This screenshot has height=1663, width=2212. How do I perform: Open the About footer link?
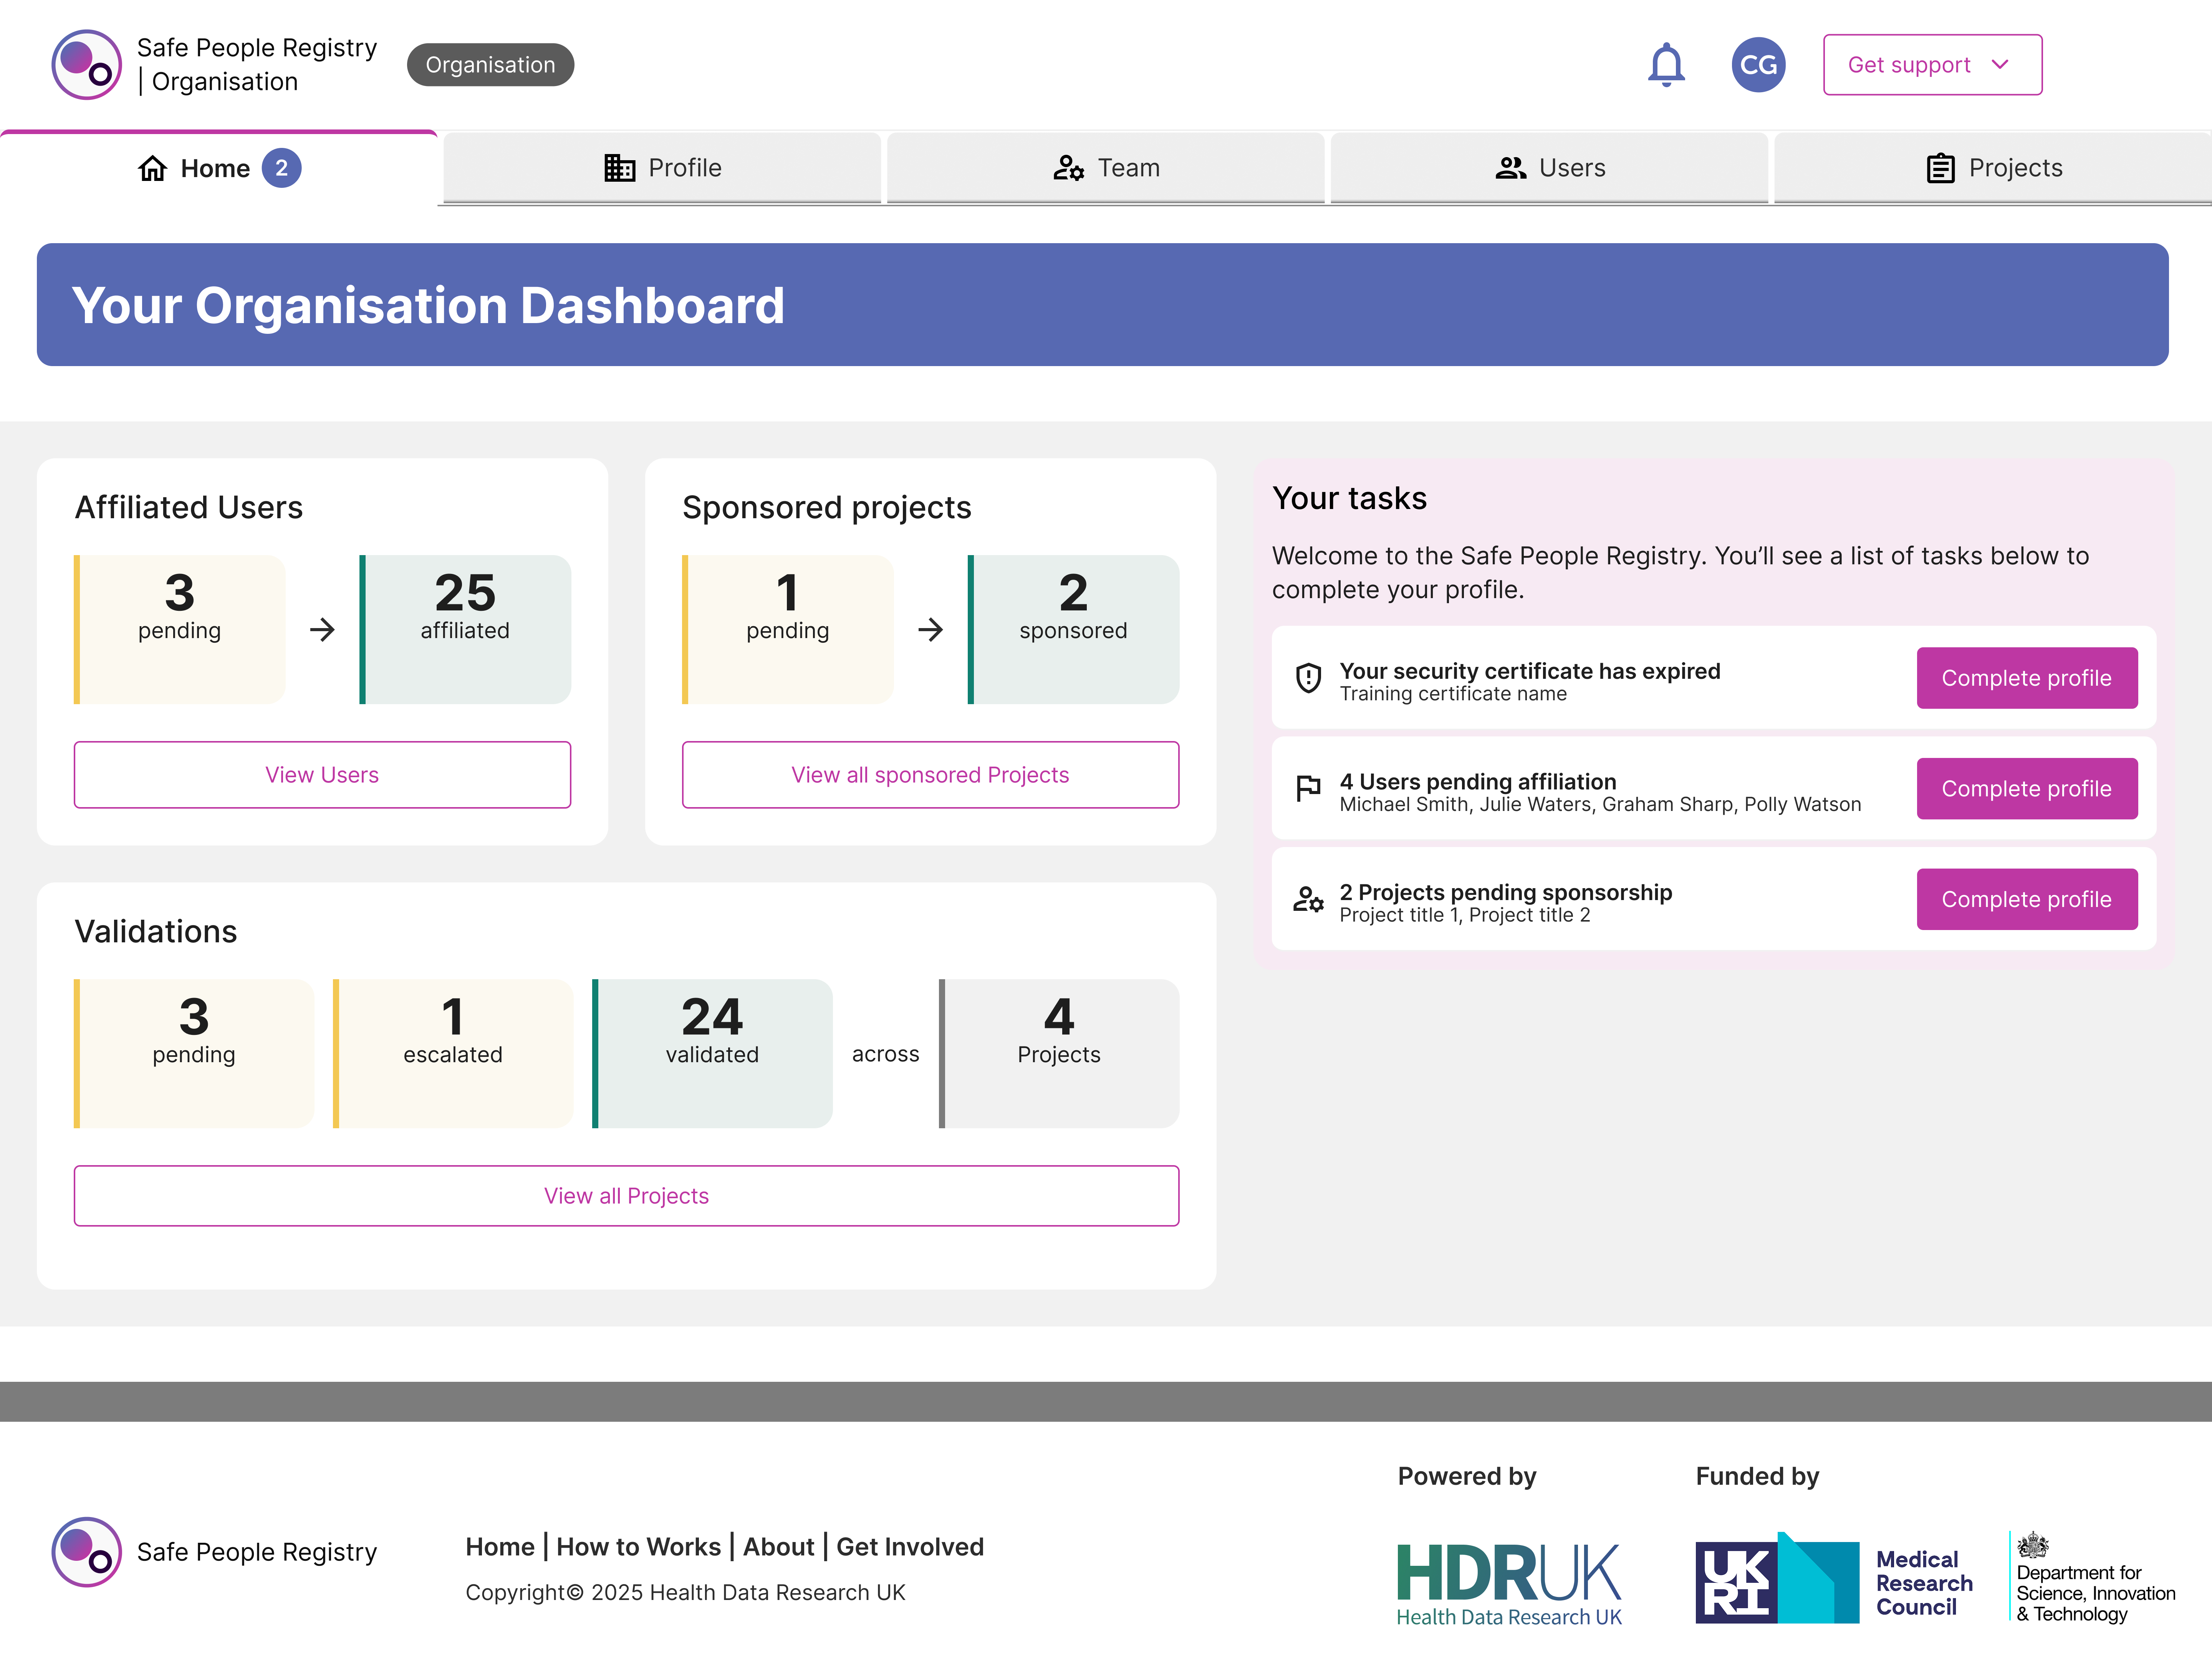coord(778,1547)
